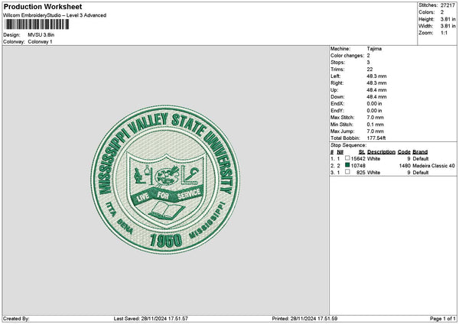Click the 'Production Worksheet' title
The width and height of the screenshot is (459, 324).
43,6
